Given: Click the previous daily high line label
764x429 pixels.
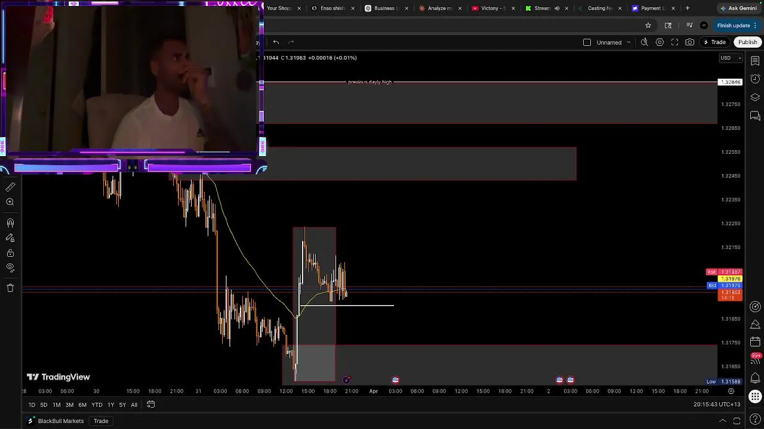Looking at the screenshot, I should 370,82.
